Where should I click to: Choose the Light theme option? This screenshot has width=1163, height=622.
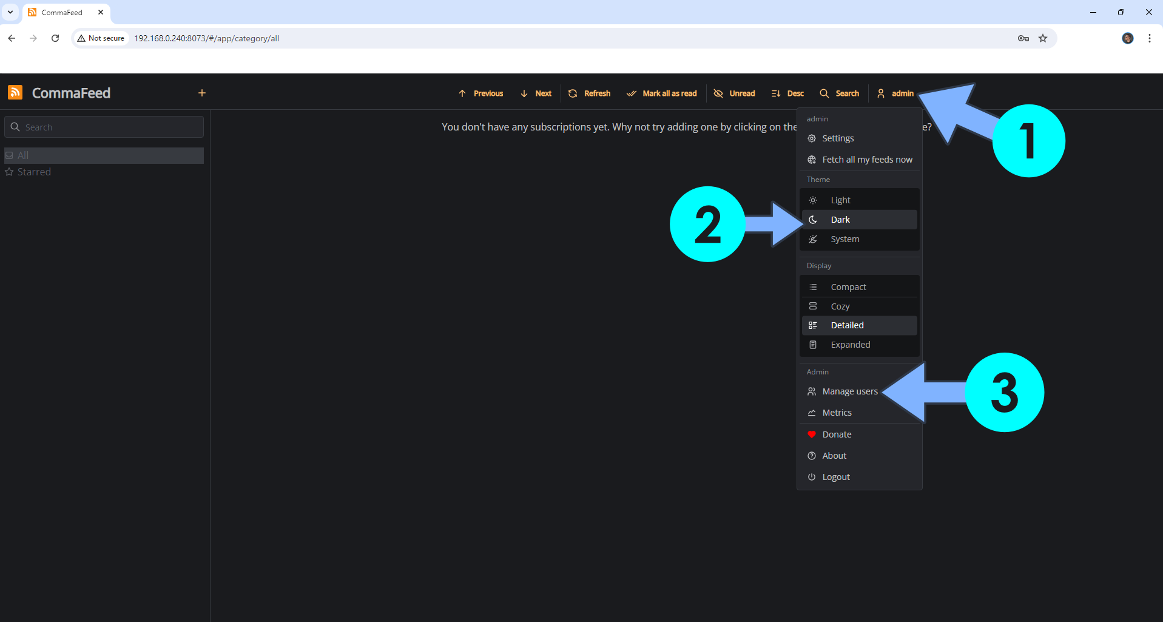click(x=860, y=200)
